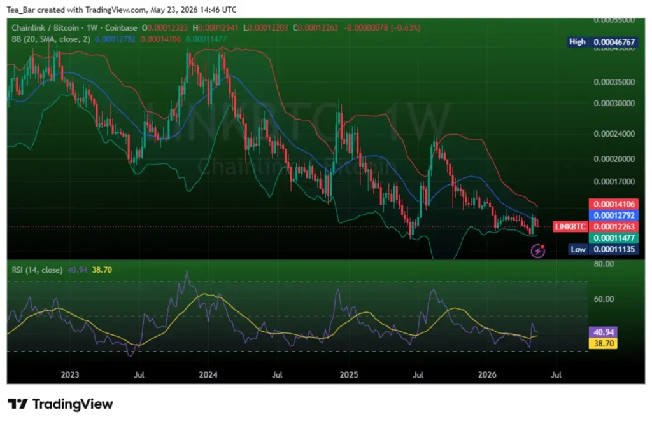Click the blue 0.00012792 basis price label
Image resolution: width=652 pixels, height=424 pixels.
[x=614, y=215]
